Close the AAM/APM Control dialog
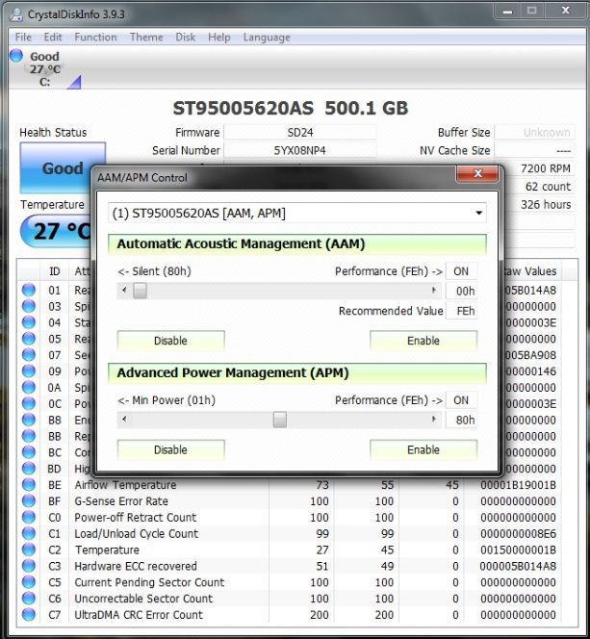 click(x=477, y=174)
